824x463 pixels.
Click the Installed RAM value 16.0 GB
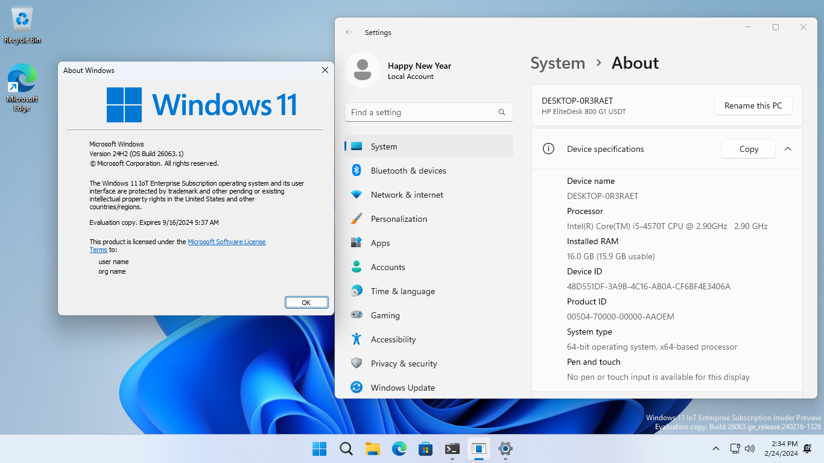pyautogui.click(x=610, y=256)
